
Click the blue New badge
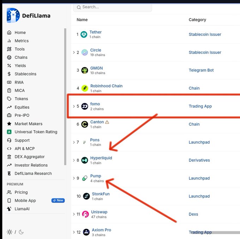[x=58, y=200]
